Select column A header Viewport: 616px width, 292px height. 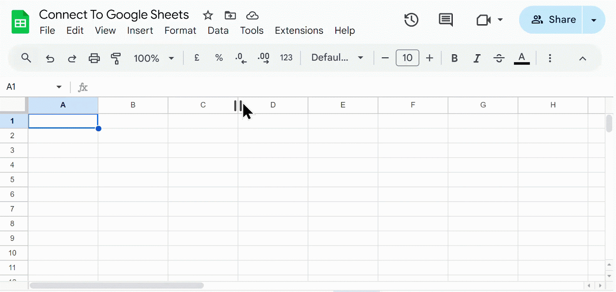63,105
